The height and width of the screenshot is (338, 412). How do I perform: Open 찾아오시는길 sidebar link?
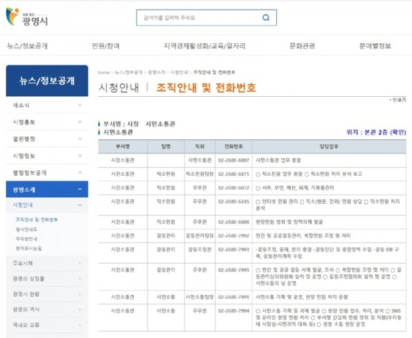coord(29,248)
